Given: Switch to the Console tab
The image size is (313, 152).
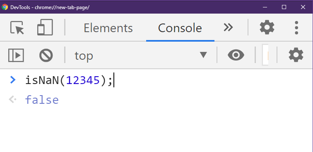Looking at the screenshot, I should (180, 28).
